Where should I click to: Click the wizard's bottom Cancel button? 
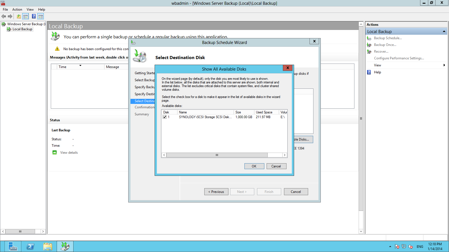pos(296,192)
